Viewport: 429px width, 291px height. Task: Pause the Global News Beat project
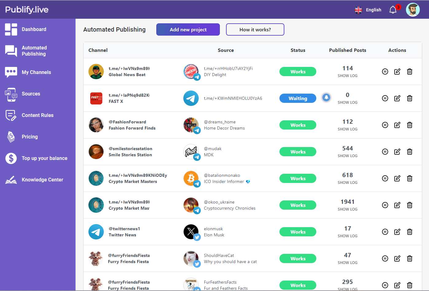coord(385,72)
